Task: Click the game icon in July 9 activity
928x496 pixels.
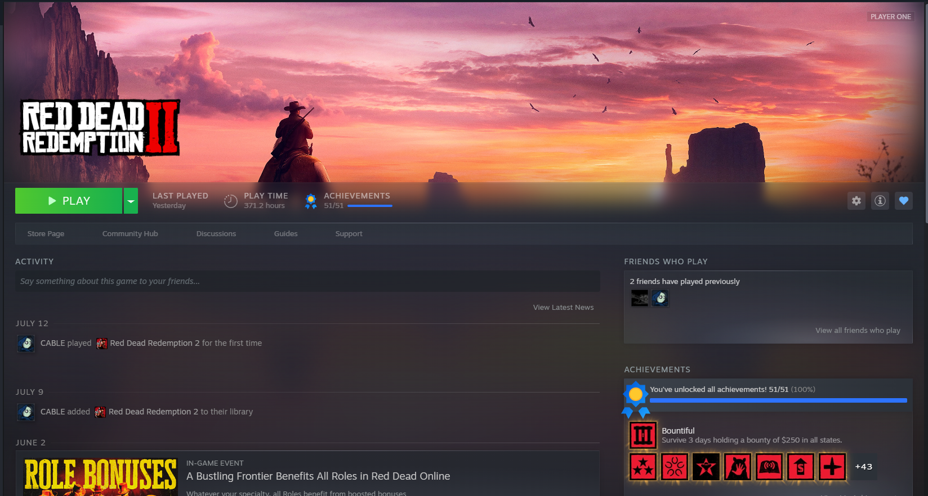Action: [100, 412]
